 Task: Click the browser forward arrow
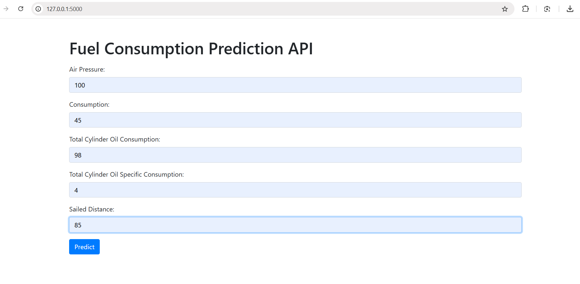tap(6, 9)
